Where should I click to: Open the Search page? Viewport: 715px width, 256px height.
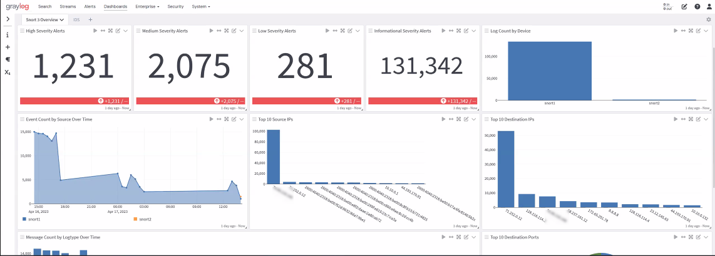pyautogui.click(x=44, y=7)
